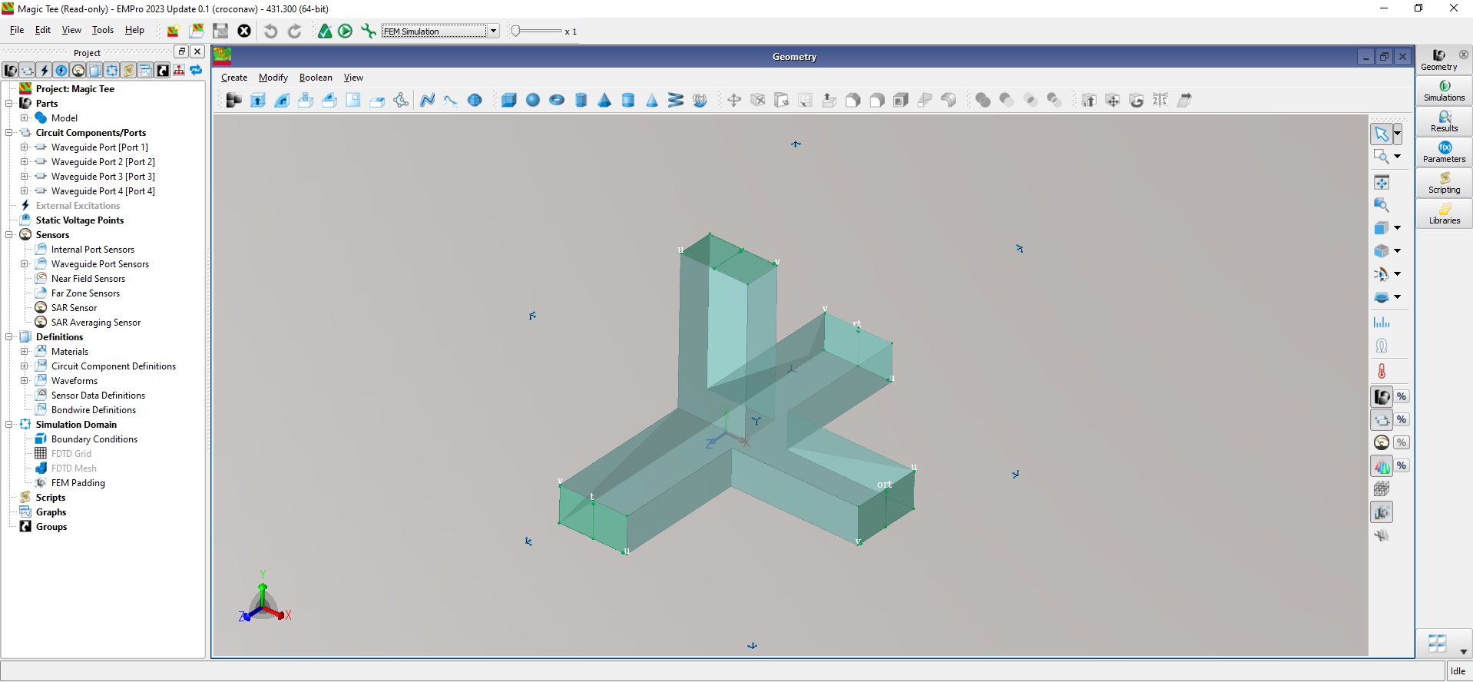Select Waveguide Port 3 in tree
Image resolution: width=1473 pixels, height=682 pixels.
(103, 176)
